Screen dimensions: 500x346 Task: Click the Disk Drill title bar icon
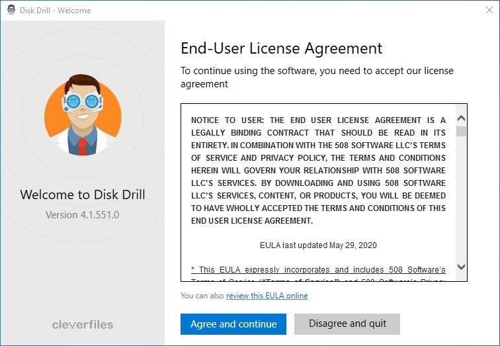(x=11, y=10)
